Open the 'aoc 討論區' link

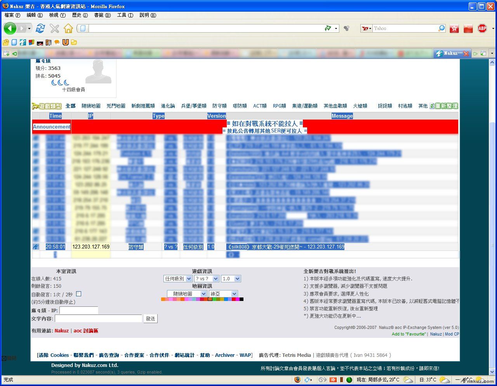click(x=86, y=331)
